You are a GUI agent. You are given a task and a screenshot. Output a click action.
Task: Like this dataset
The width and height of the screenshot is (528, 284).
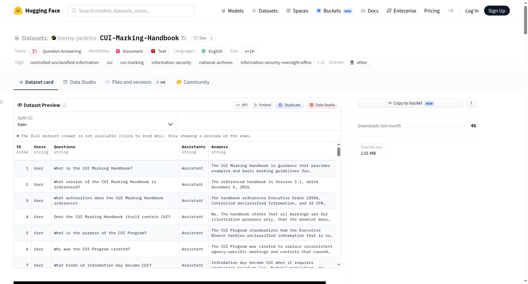200,38
